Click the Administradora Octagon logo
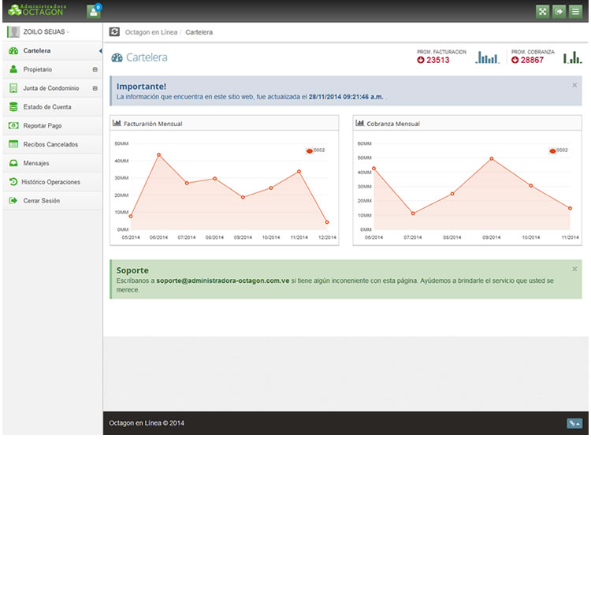The image size is (591, 591). pos(37,10)
